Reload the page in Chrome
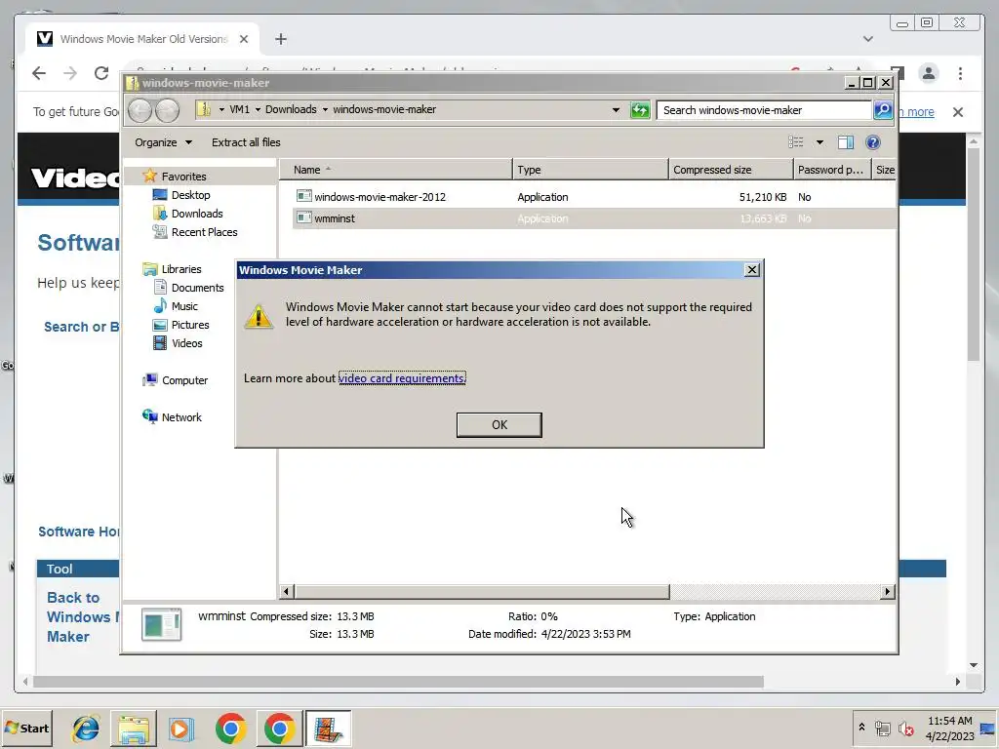 tap(101, 73)
